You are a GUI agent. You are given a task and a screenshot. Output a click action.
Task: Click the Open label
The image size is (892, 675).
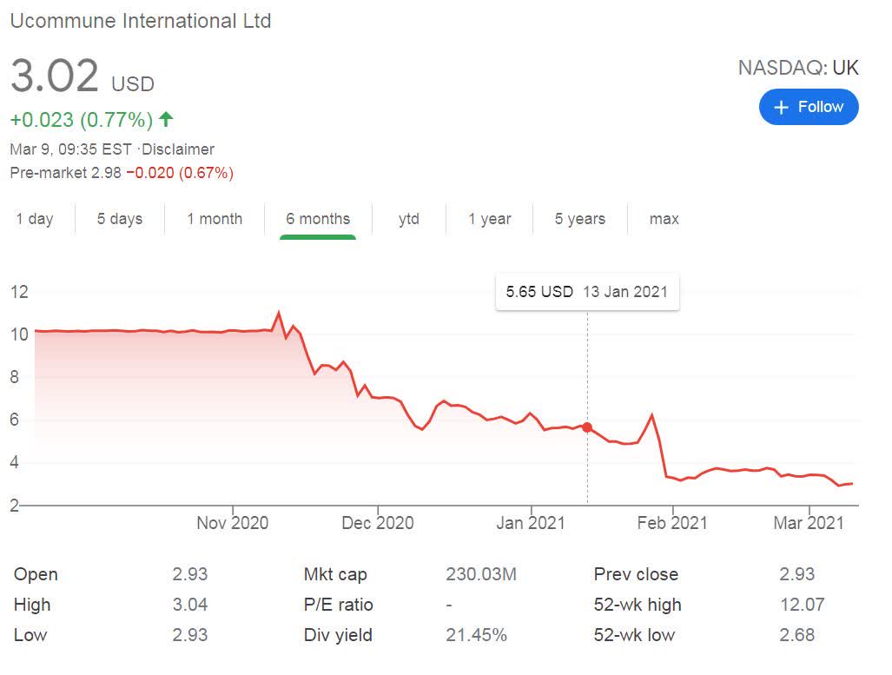[36, 574]
